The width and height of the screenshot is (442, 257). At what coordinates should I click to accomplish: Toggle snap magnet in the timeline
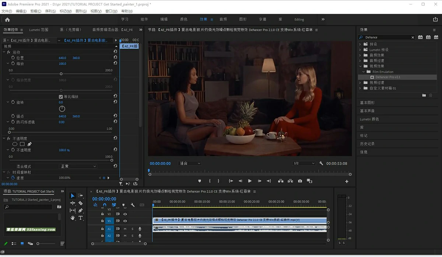coord(104,205)
